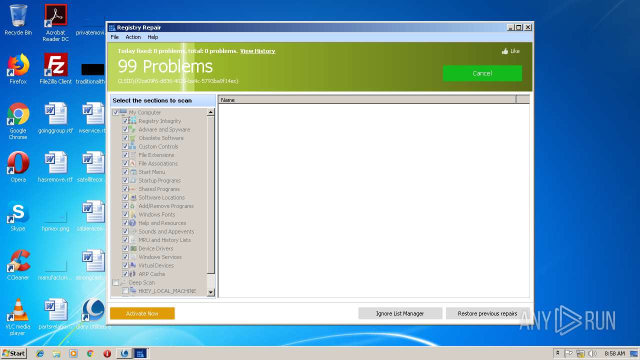This screenshot has width=640, height=360.
Task: Click the Name column header
Action: (367, 100)
